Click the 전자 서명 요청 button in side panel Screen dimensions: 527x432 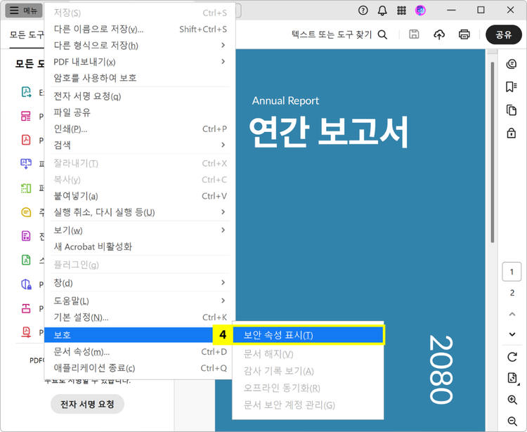87,404
